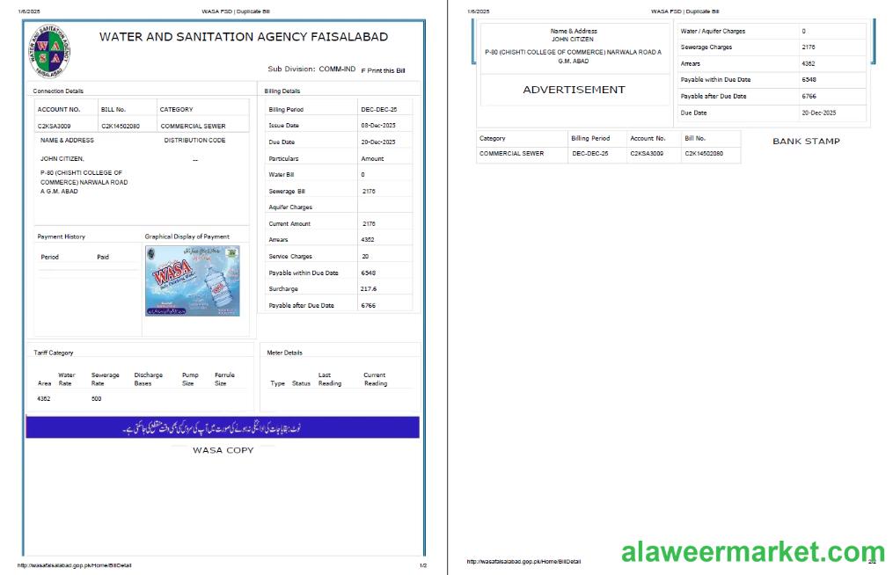Switch to the Billing Details panel

tap(282, 91)
